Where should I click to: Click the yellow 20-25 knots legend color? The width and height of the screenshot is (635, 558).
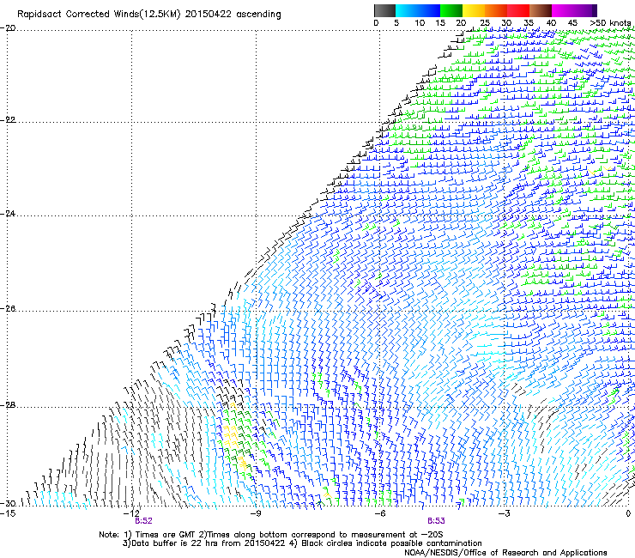474,10
